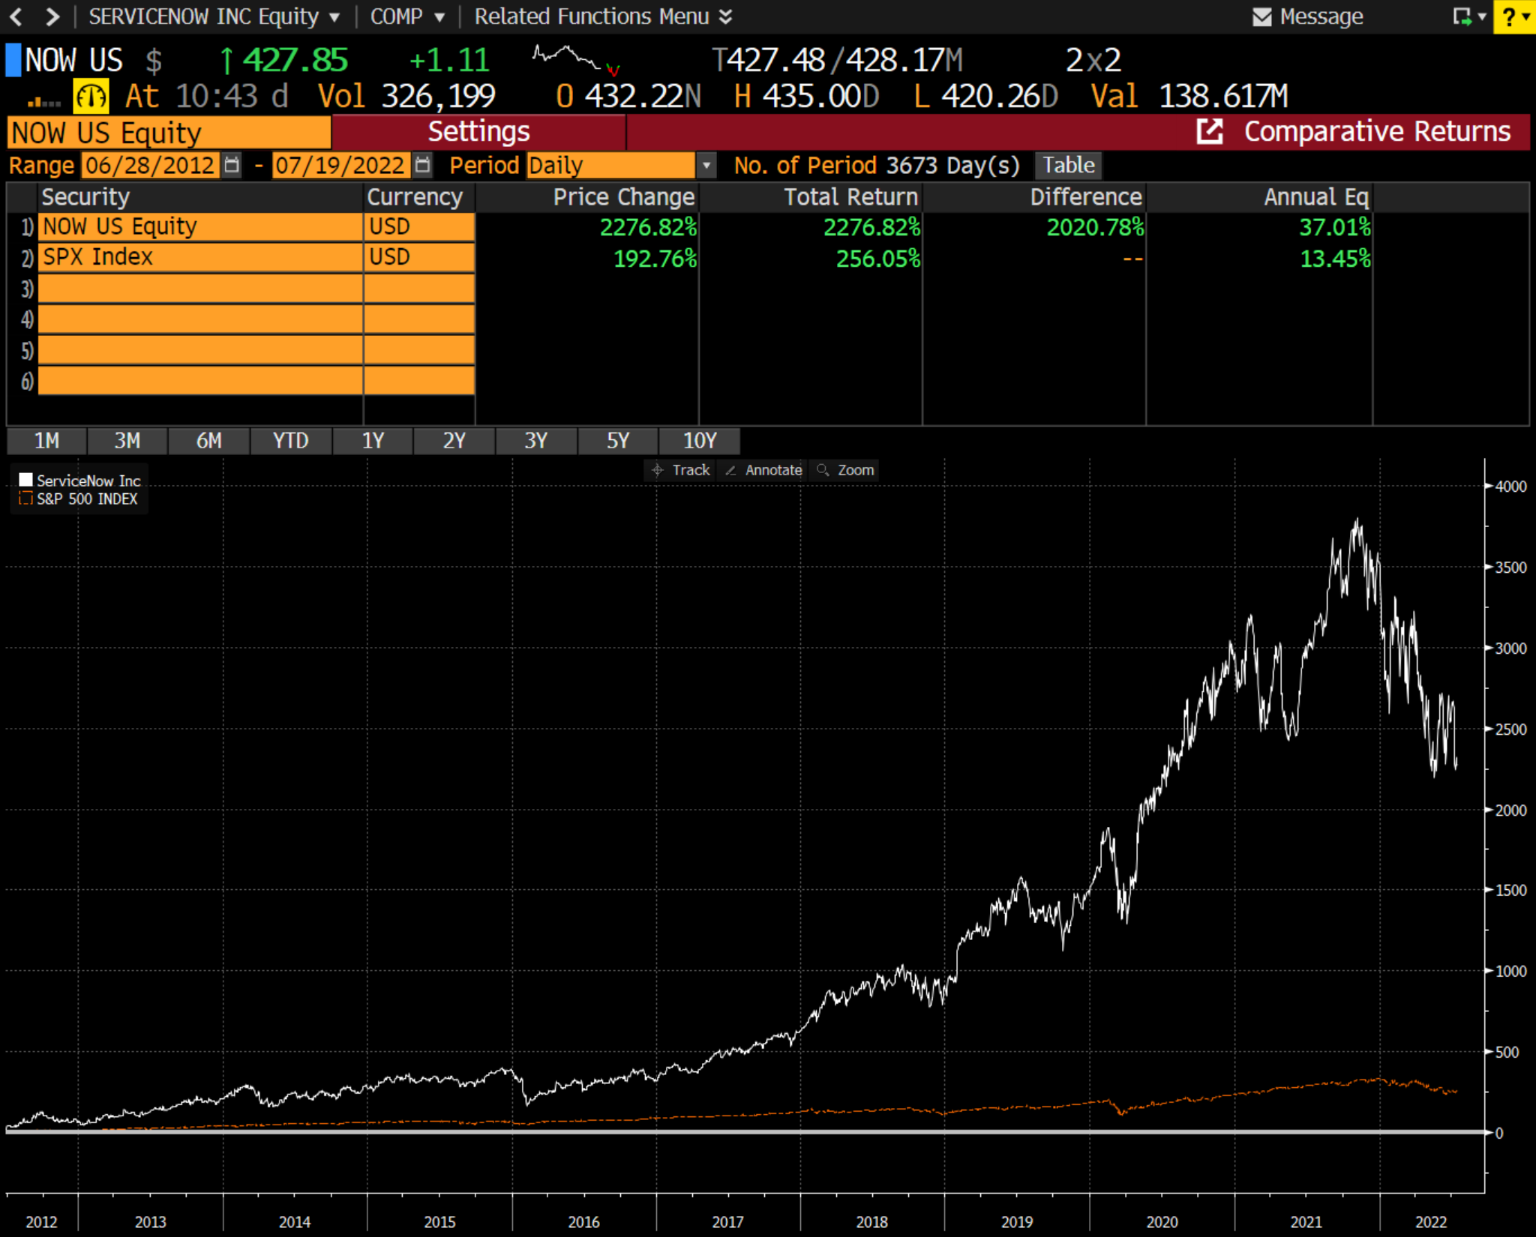Click SPX annual equivalent 13.45%

(1335, 259)
